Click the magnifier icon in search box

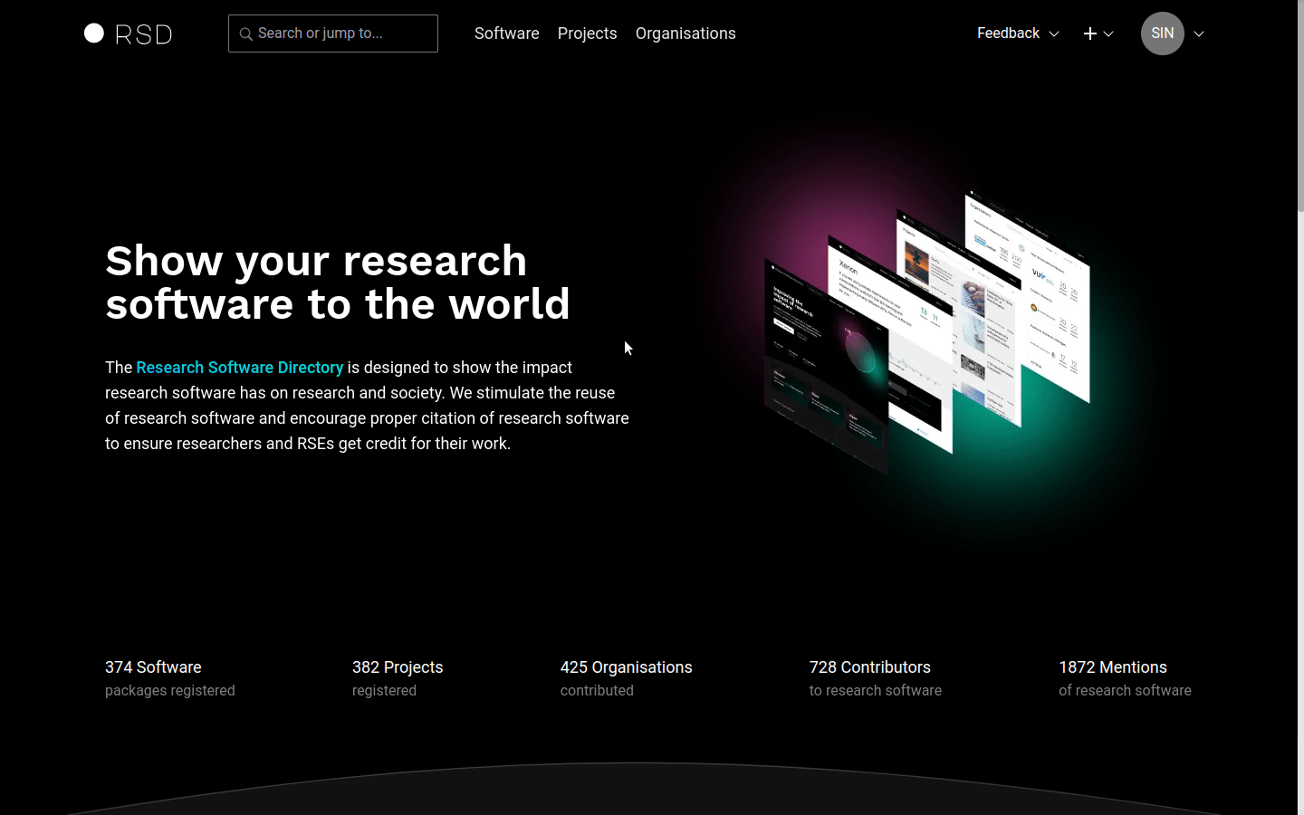point(245,34)
